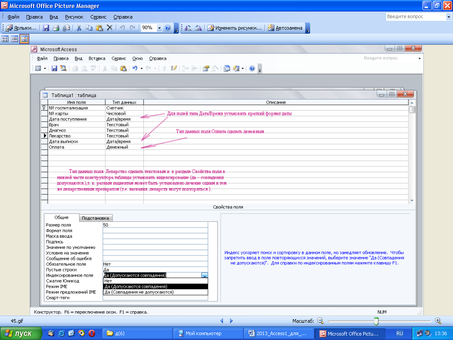Open Вставка menu in pictured Access window

click(97, 58)
